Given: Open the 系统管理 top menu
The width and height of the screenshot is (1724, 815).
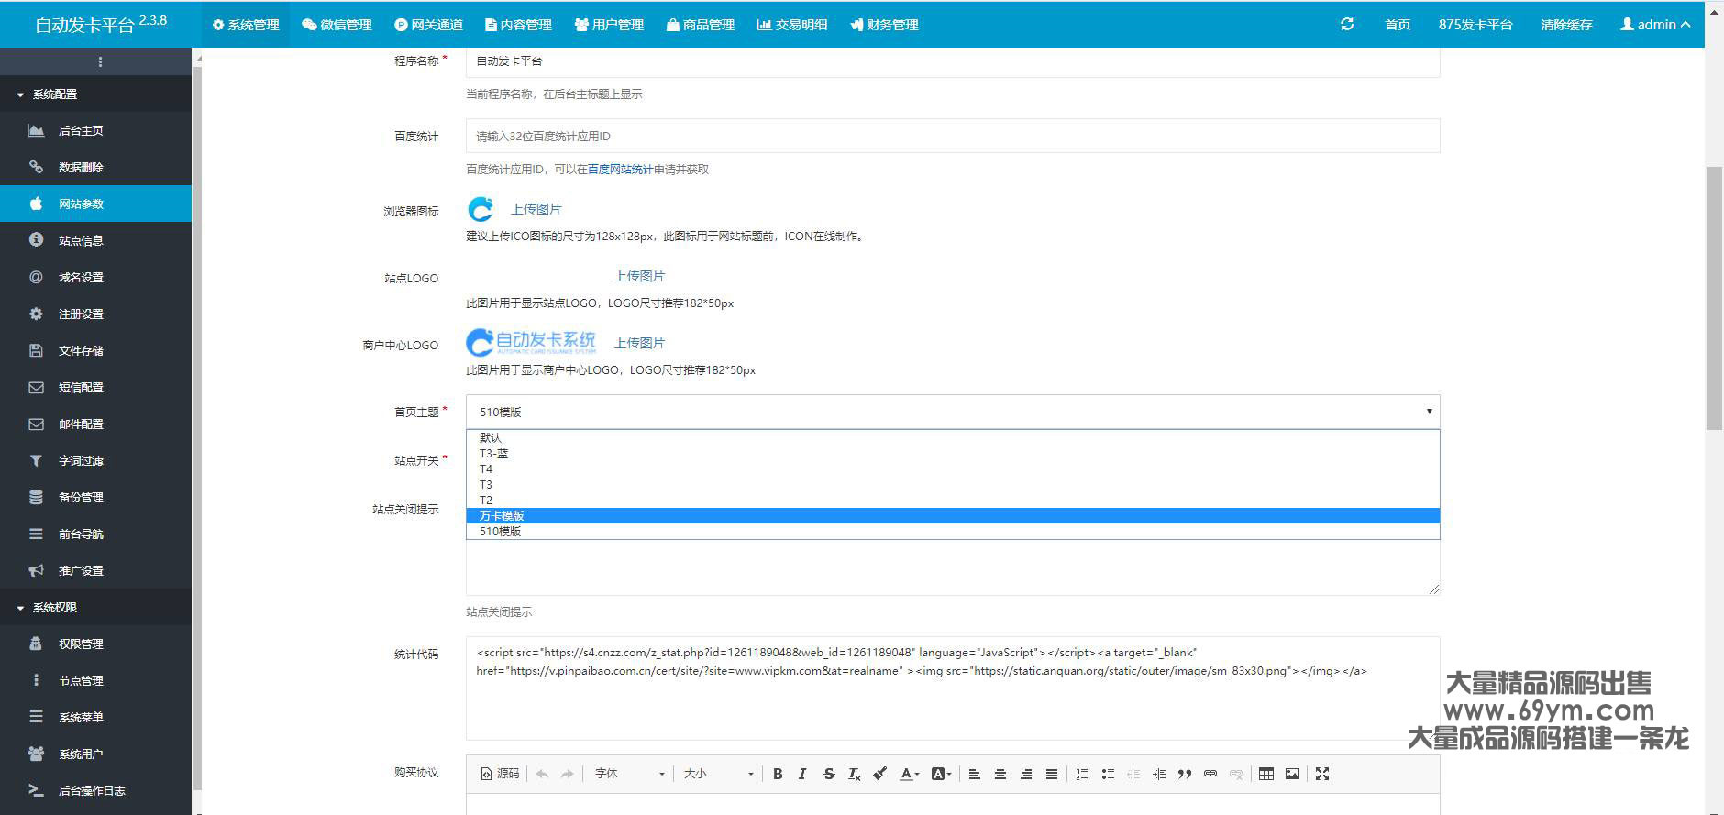Looking at the screenshot, I should tap(246, 25).
